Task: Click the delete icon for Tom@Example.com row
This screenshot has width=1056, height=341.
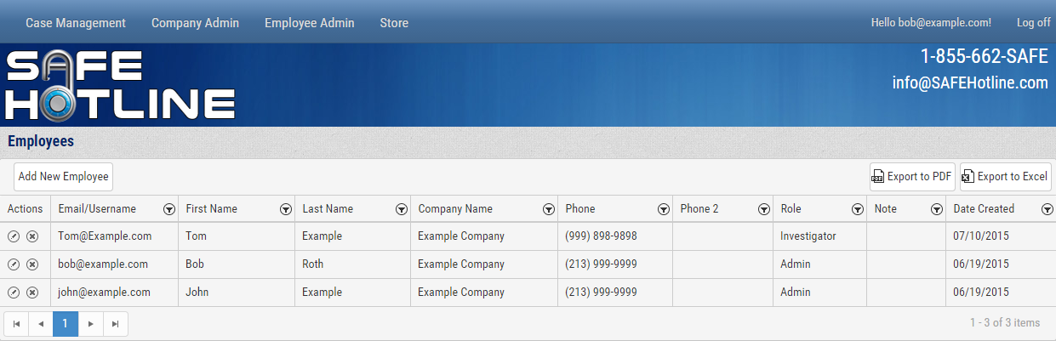Action: 32,236
